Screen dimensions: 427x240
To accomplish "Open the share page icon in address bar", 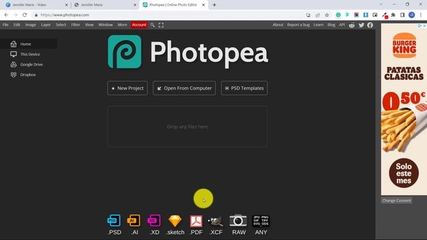I will 318,15.
